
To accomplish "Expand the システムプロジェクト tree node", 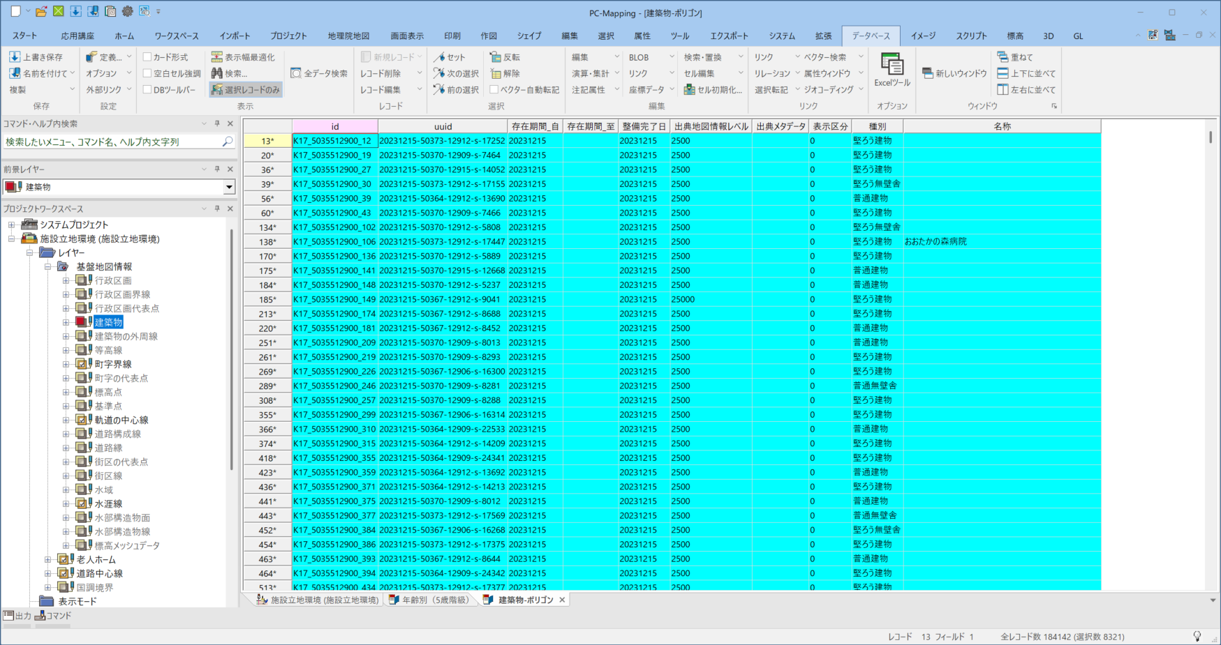I will point(11,225).
